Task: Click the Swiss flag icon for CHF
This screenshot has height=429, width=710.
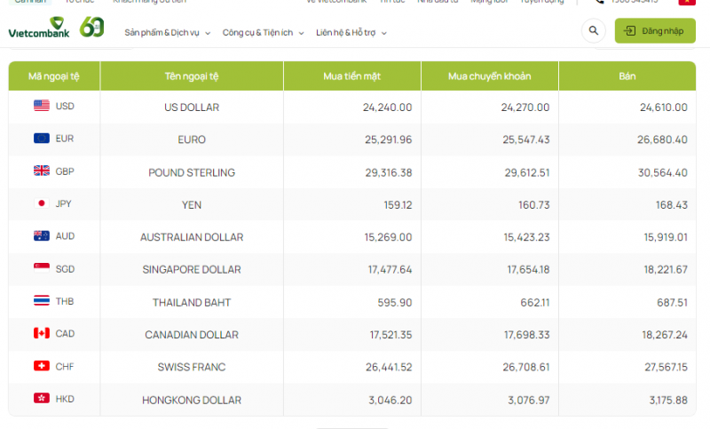Action: tap(42, 366)
